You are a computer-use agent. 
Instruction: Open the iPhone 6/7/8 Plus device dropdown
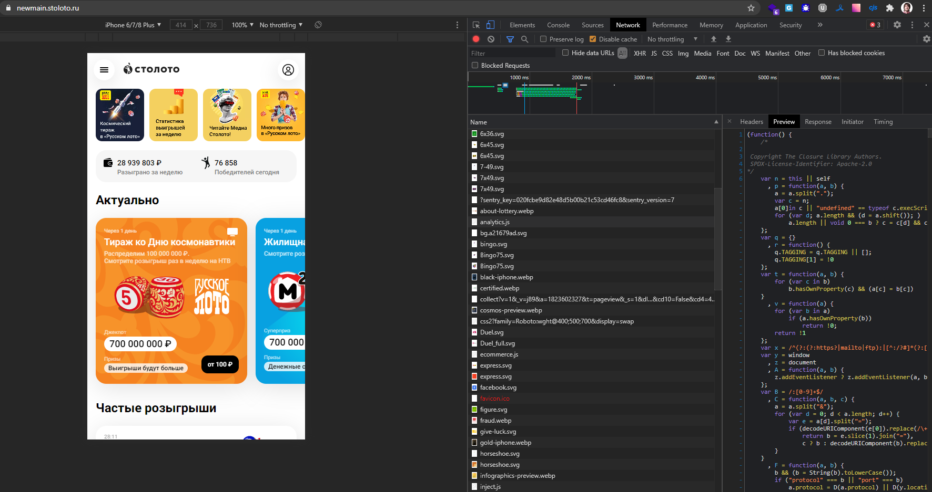pyautogui.click(x=133, y=25)
